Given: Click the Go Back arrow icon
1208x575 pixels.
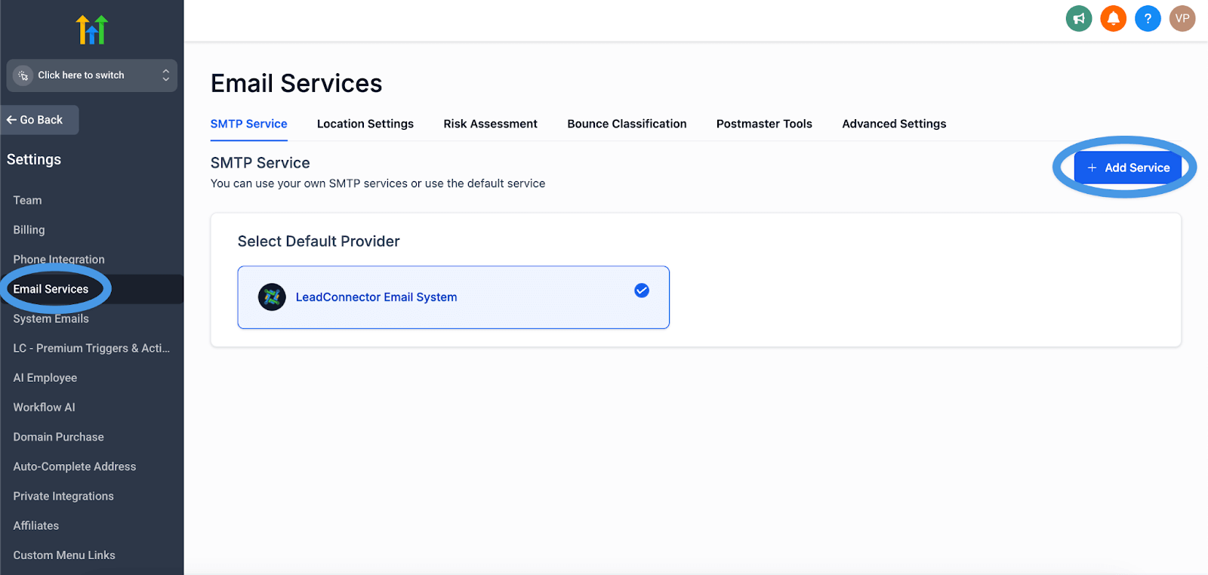Looking at the screenshot, I should tap(11, 120).
